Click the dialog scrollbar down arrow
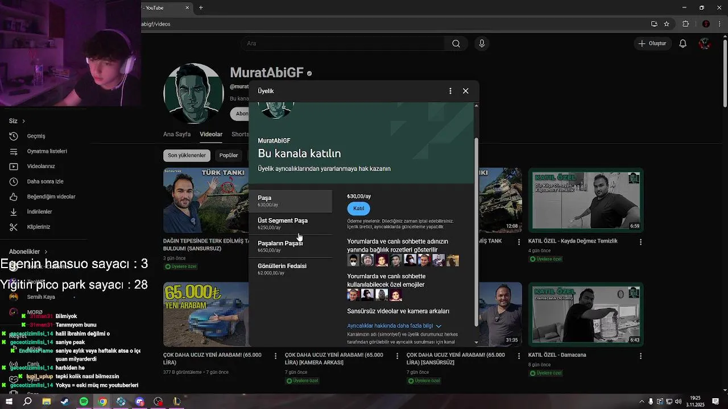Viewport: 728px width, 409px height. pyautogui.click(x=476, y=343)
